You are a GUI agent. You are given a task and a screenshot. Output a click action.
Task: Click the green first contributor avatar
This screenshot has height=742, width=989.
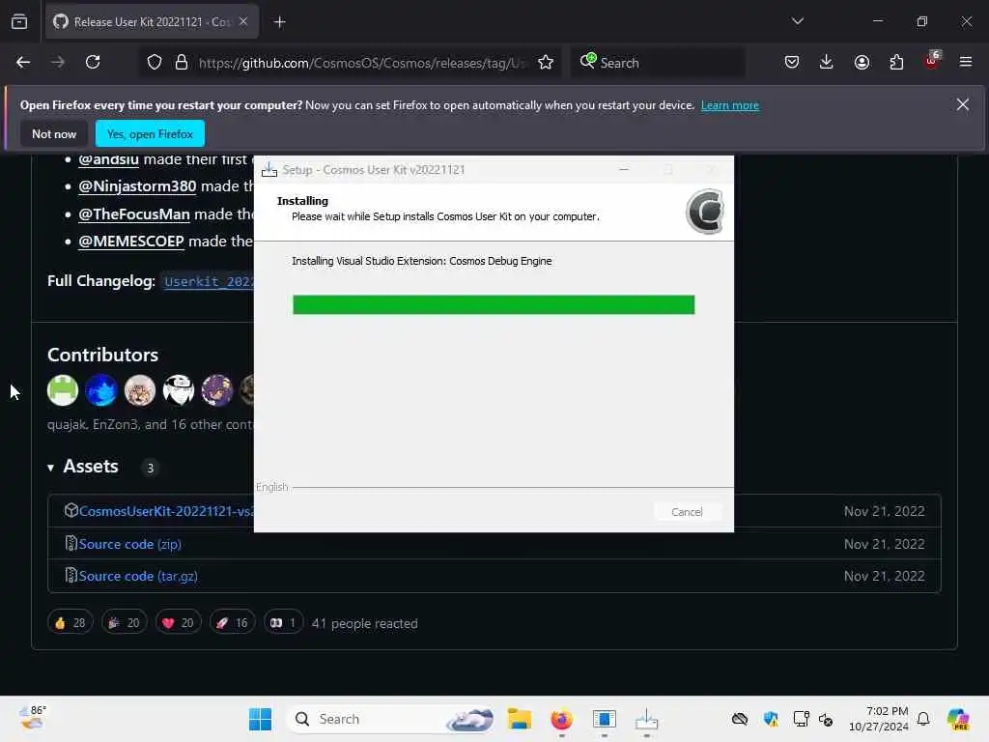[x=63, y=390]
